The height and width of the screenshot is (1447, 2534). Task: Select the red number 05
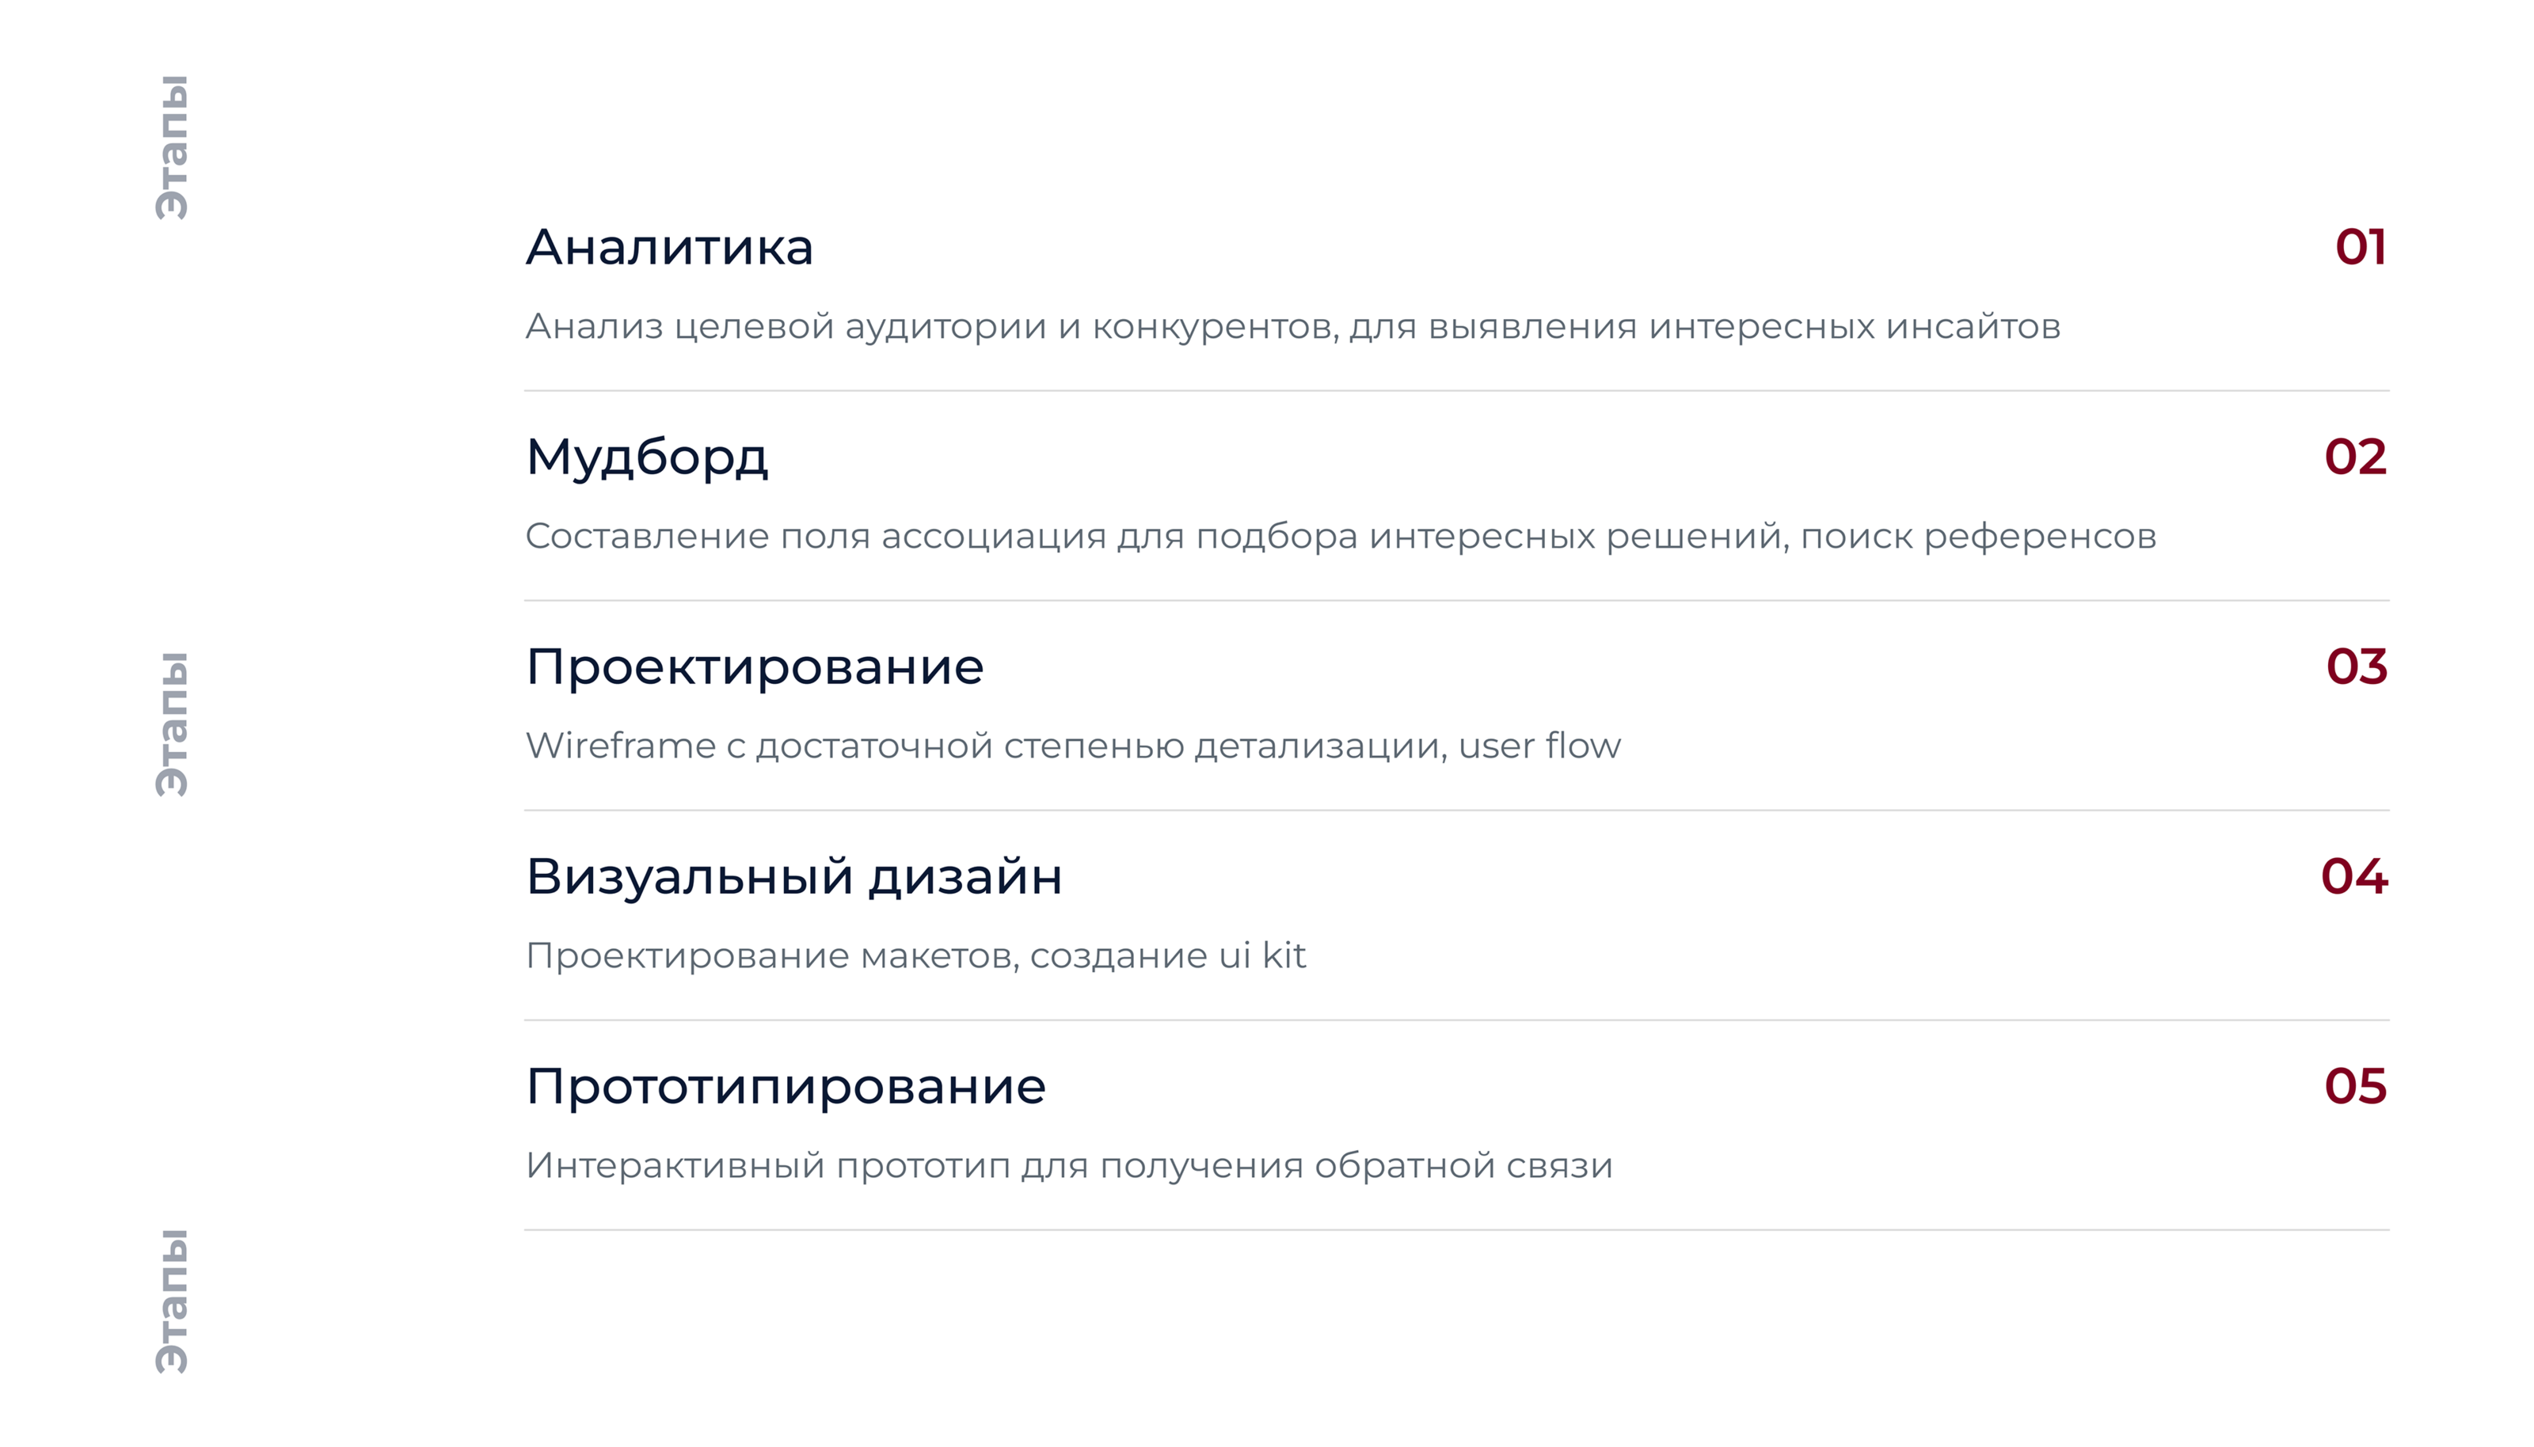[x=2355, y=1086]
